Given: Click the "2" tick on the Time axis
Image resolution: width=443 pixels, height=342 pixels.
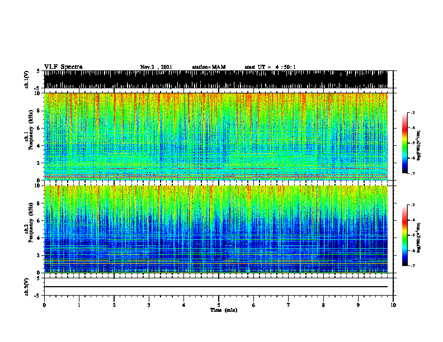Looking at the screenshot, I should point(114,305).
